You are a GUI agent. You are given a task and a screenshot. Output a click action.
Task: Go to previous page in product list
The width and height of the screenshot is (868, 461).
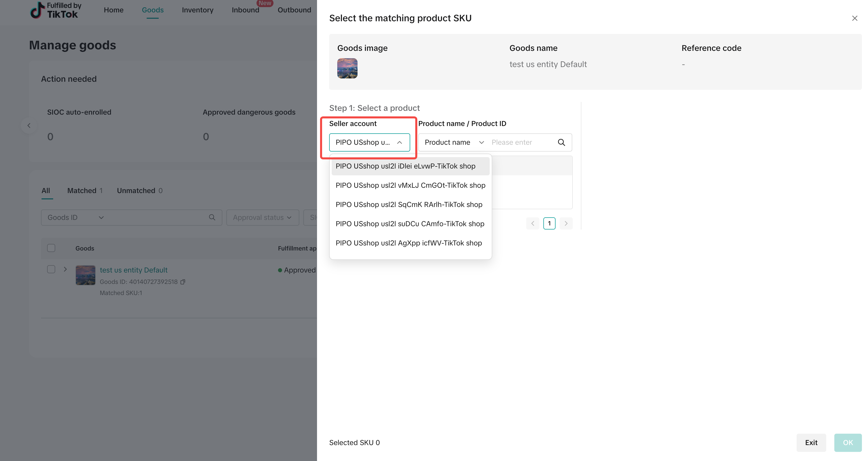point(532,224)
